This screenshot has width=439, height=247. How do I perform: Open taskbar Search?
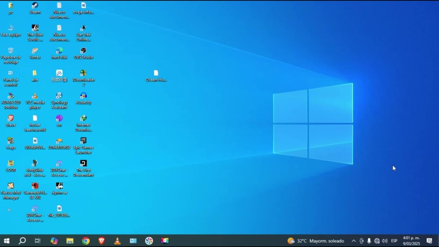22,241
